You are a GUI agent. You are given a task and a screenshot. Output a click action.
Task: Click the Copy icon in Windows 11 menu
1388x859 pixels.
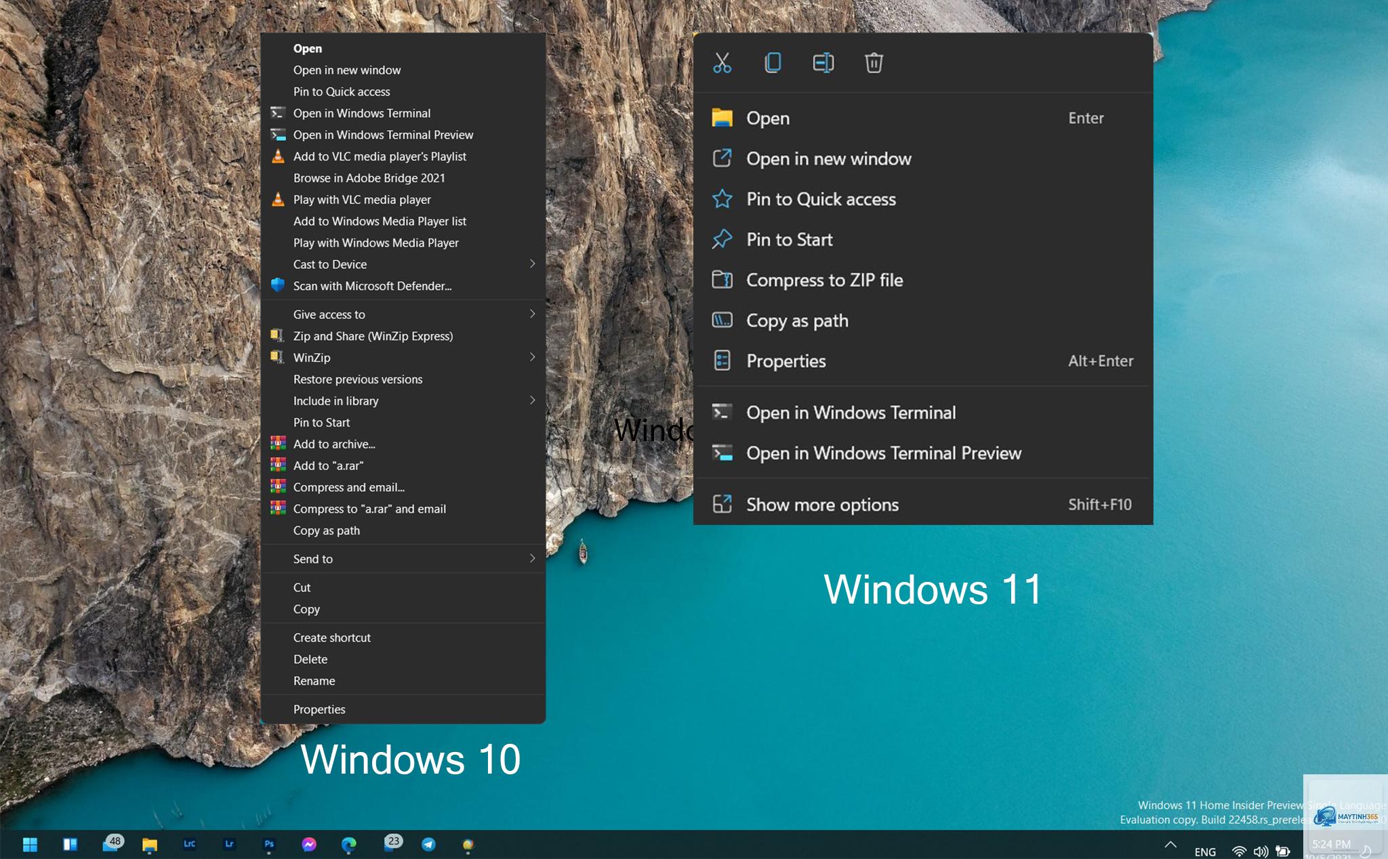coord(773,63)
